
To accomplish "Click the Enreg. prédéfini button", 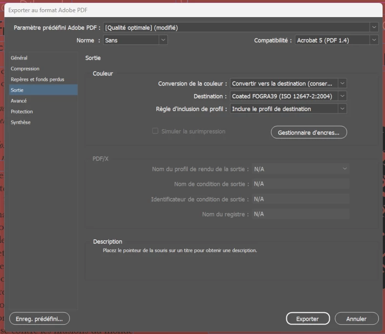I will point(40,318).
